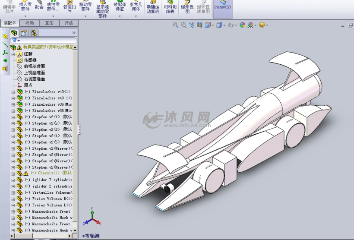
Task: Click the View Orientation cube icon
Action: 208,25
